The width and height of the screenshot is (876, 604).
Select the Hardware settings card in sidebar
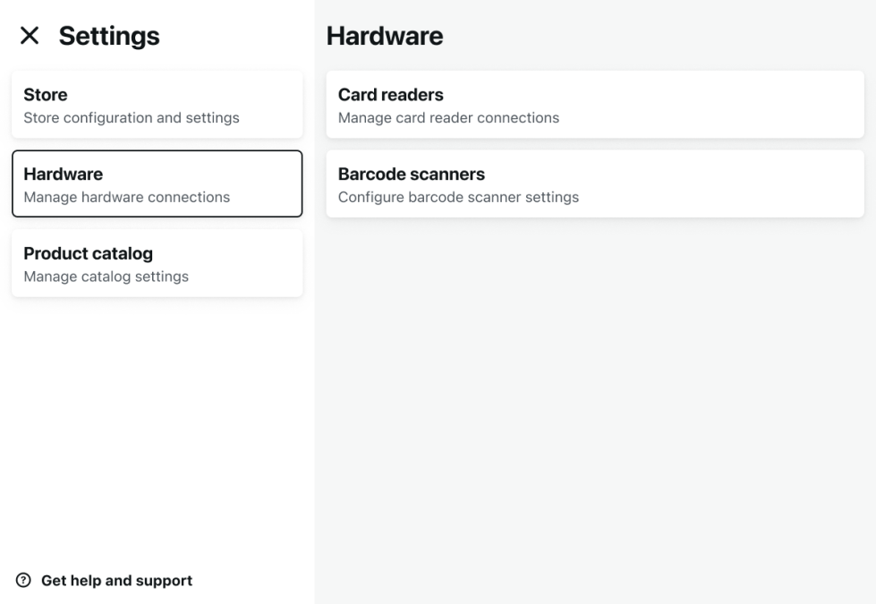click(157, 183)
